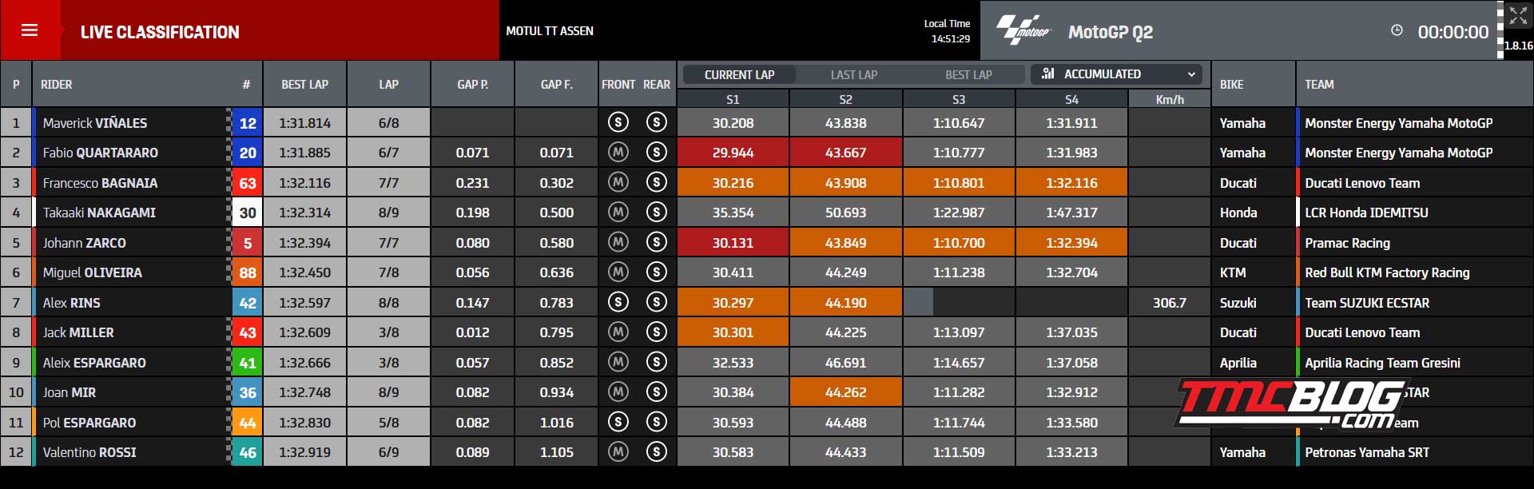Viewport: 1534px width, 489px height.
Task: Click the bar chart icon beside Accumulated
Action: coord(1048,74)
